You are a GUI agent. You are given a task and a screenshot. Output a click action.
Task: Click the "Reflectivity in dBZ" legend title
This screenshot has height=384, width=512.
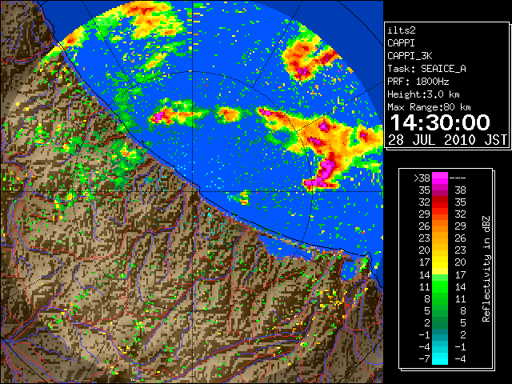pos(486,269)
